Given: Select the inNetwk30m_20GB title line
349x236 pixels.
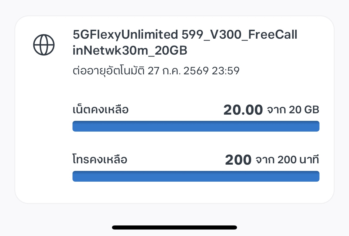Looking at the screenshot, I should pyautogui.click(x=130, y=51).
